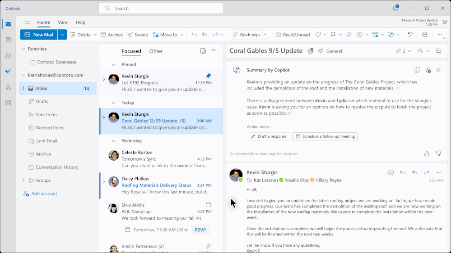
Task: Forward Kevin Sturgis's message from reading pane
Action: (x=427, y=172)
